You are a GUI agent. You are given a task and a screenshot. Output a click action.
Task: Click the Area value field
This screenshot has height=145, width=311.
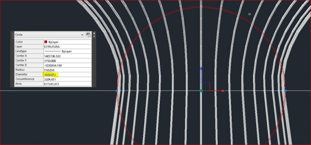67,84
